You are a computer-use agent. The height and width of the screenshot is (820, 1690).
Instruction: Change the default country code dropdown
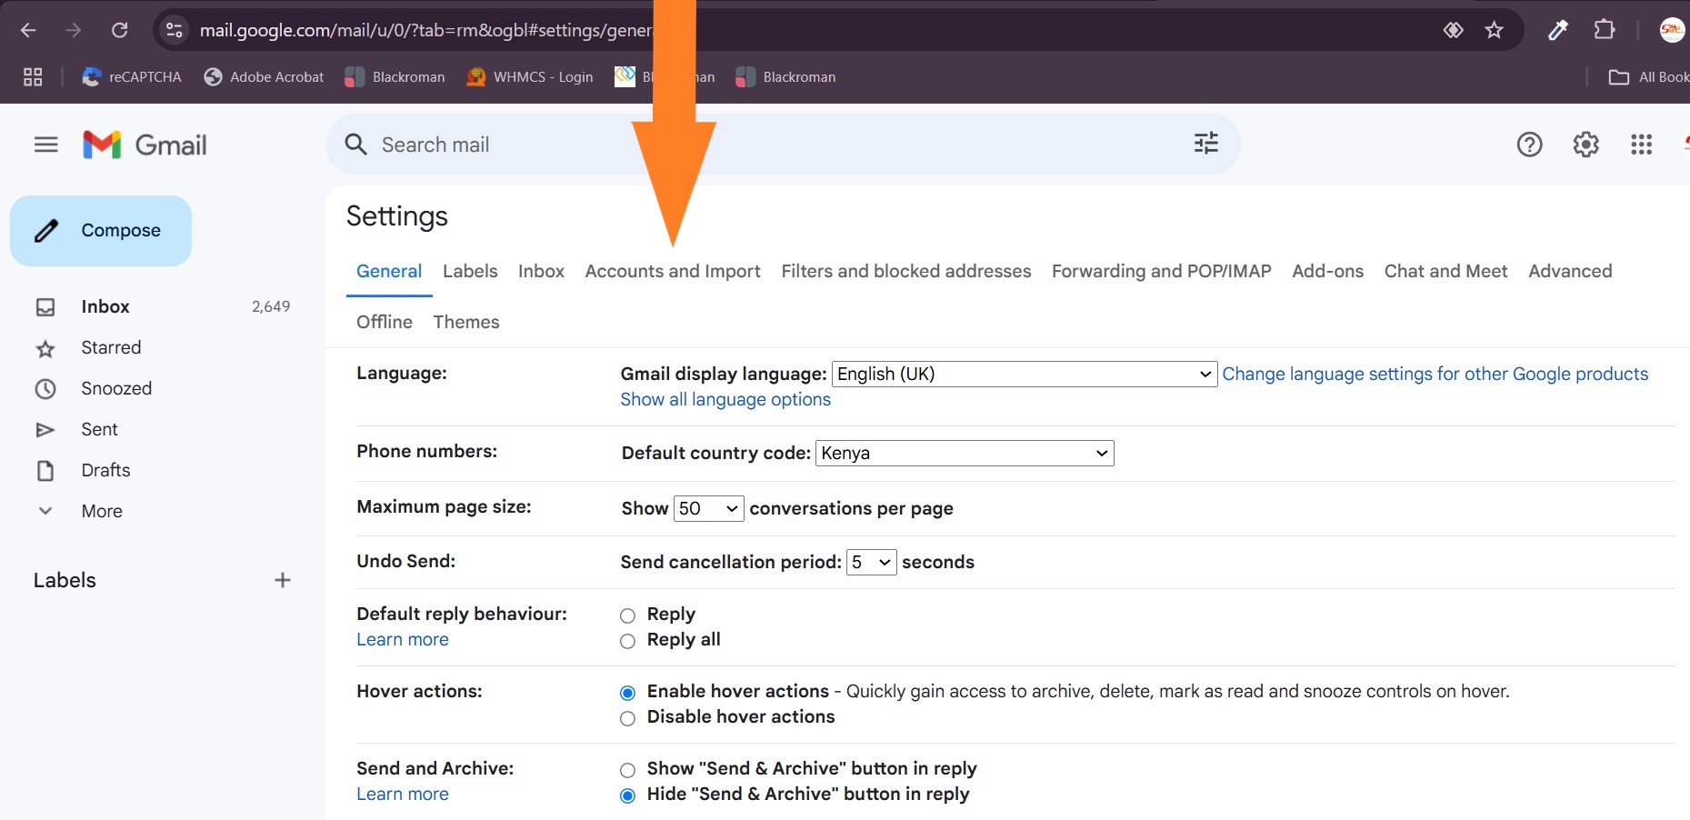[x=964, y=453]
